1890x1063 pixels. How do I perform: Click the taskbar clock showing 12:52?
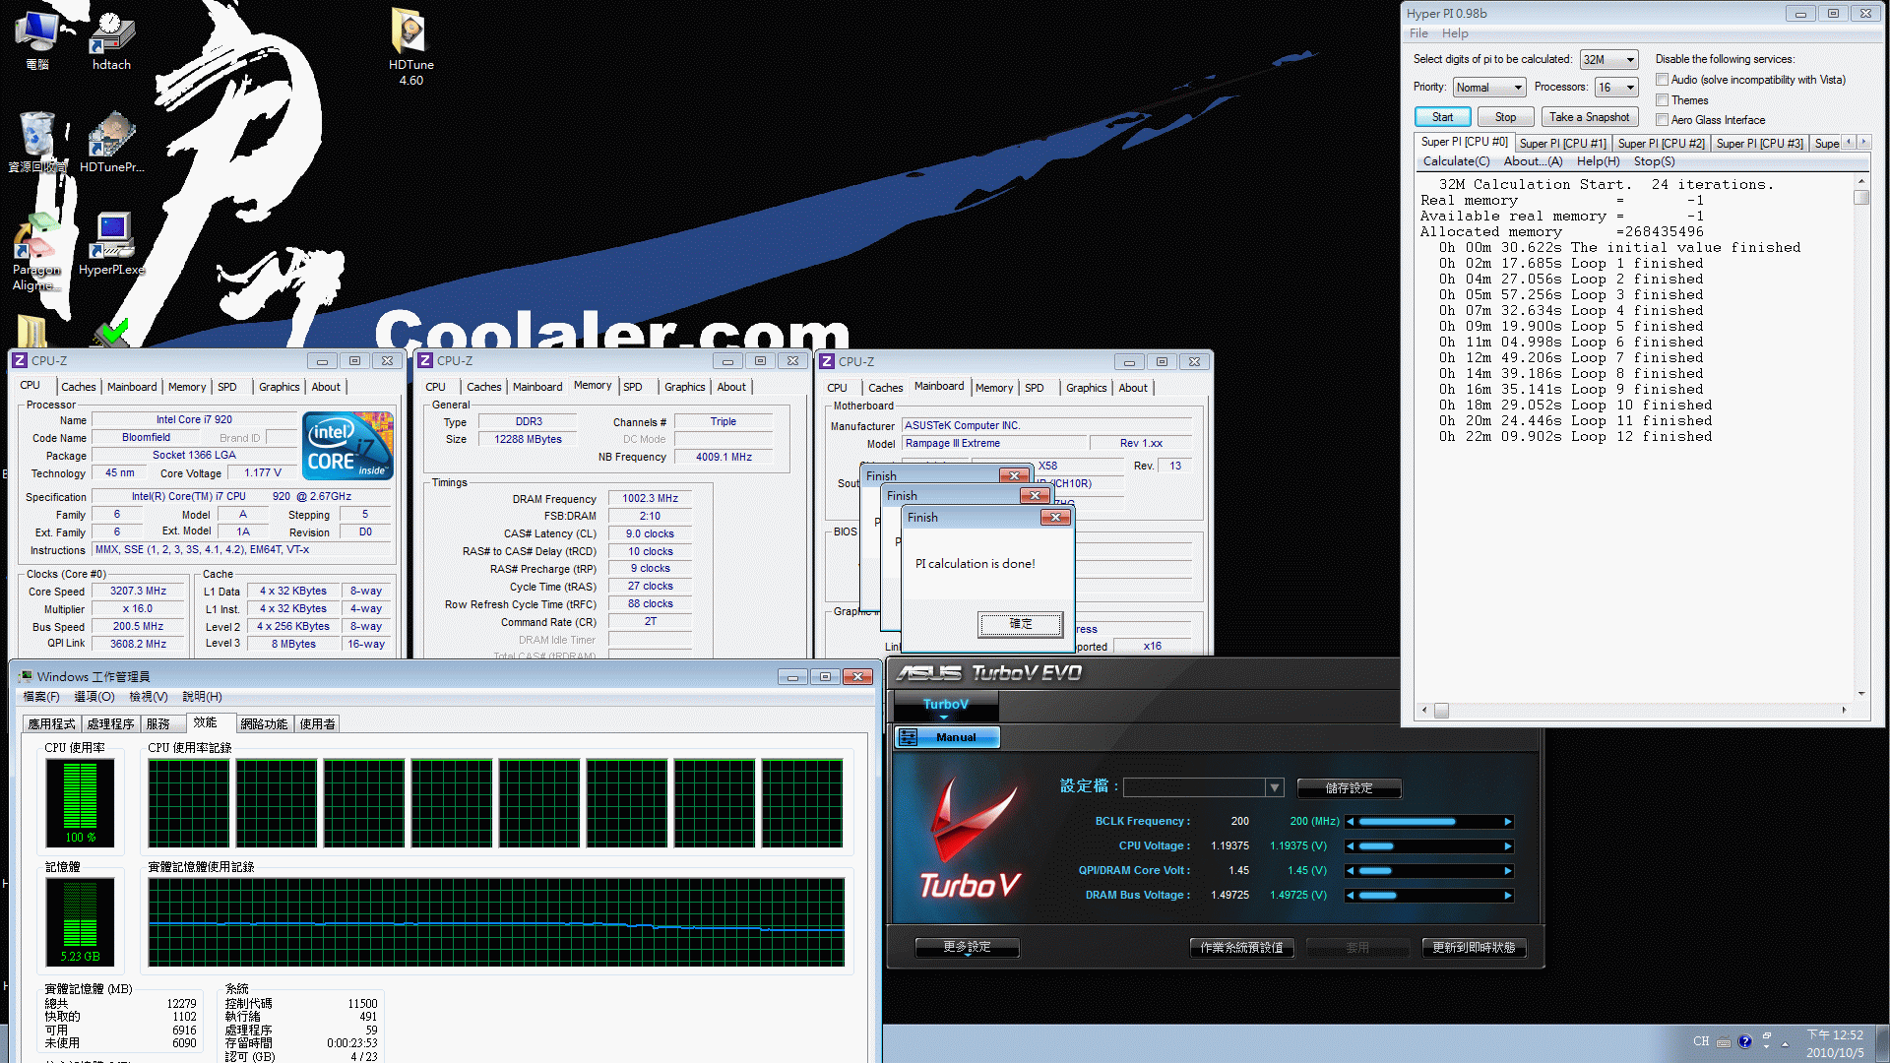(1834, 1043)
